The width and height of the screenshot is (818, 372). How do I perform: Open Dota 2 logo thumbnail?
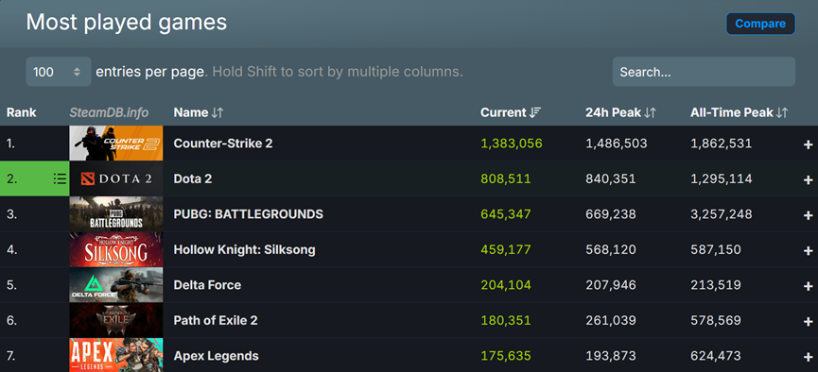115,178
